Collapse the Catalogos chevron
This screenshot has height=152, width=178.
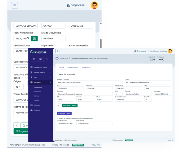pos(51,83)
